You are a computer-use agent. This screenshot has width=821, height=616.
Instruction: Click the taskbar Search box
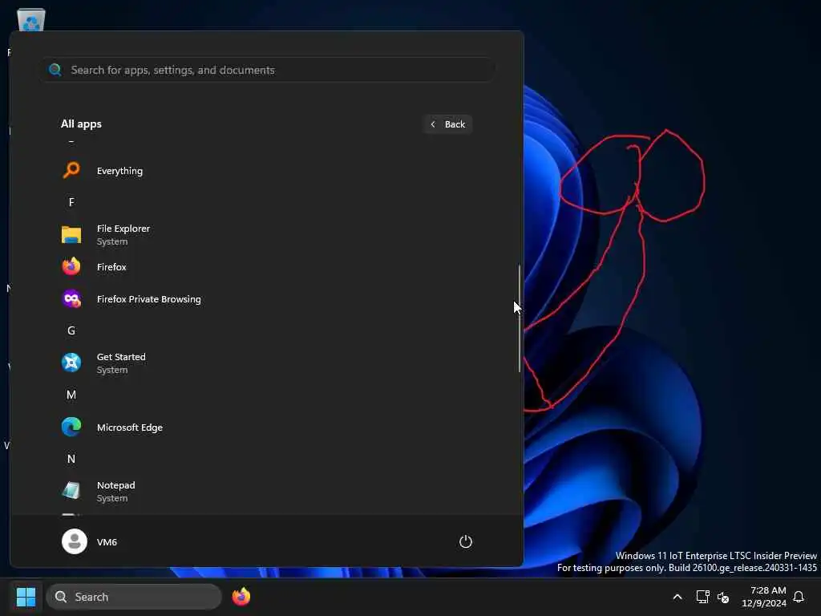134,597
